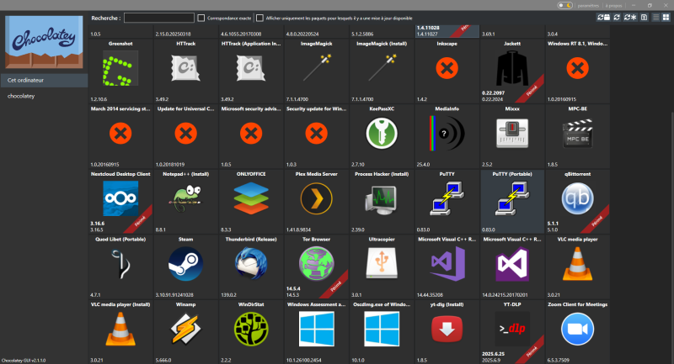Open the Greenshot package tile

click(x=120, y=71)
